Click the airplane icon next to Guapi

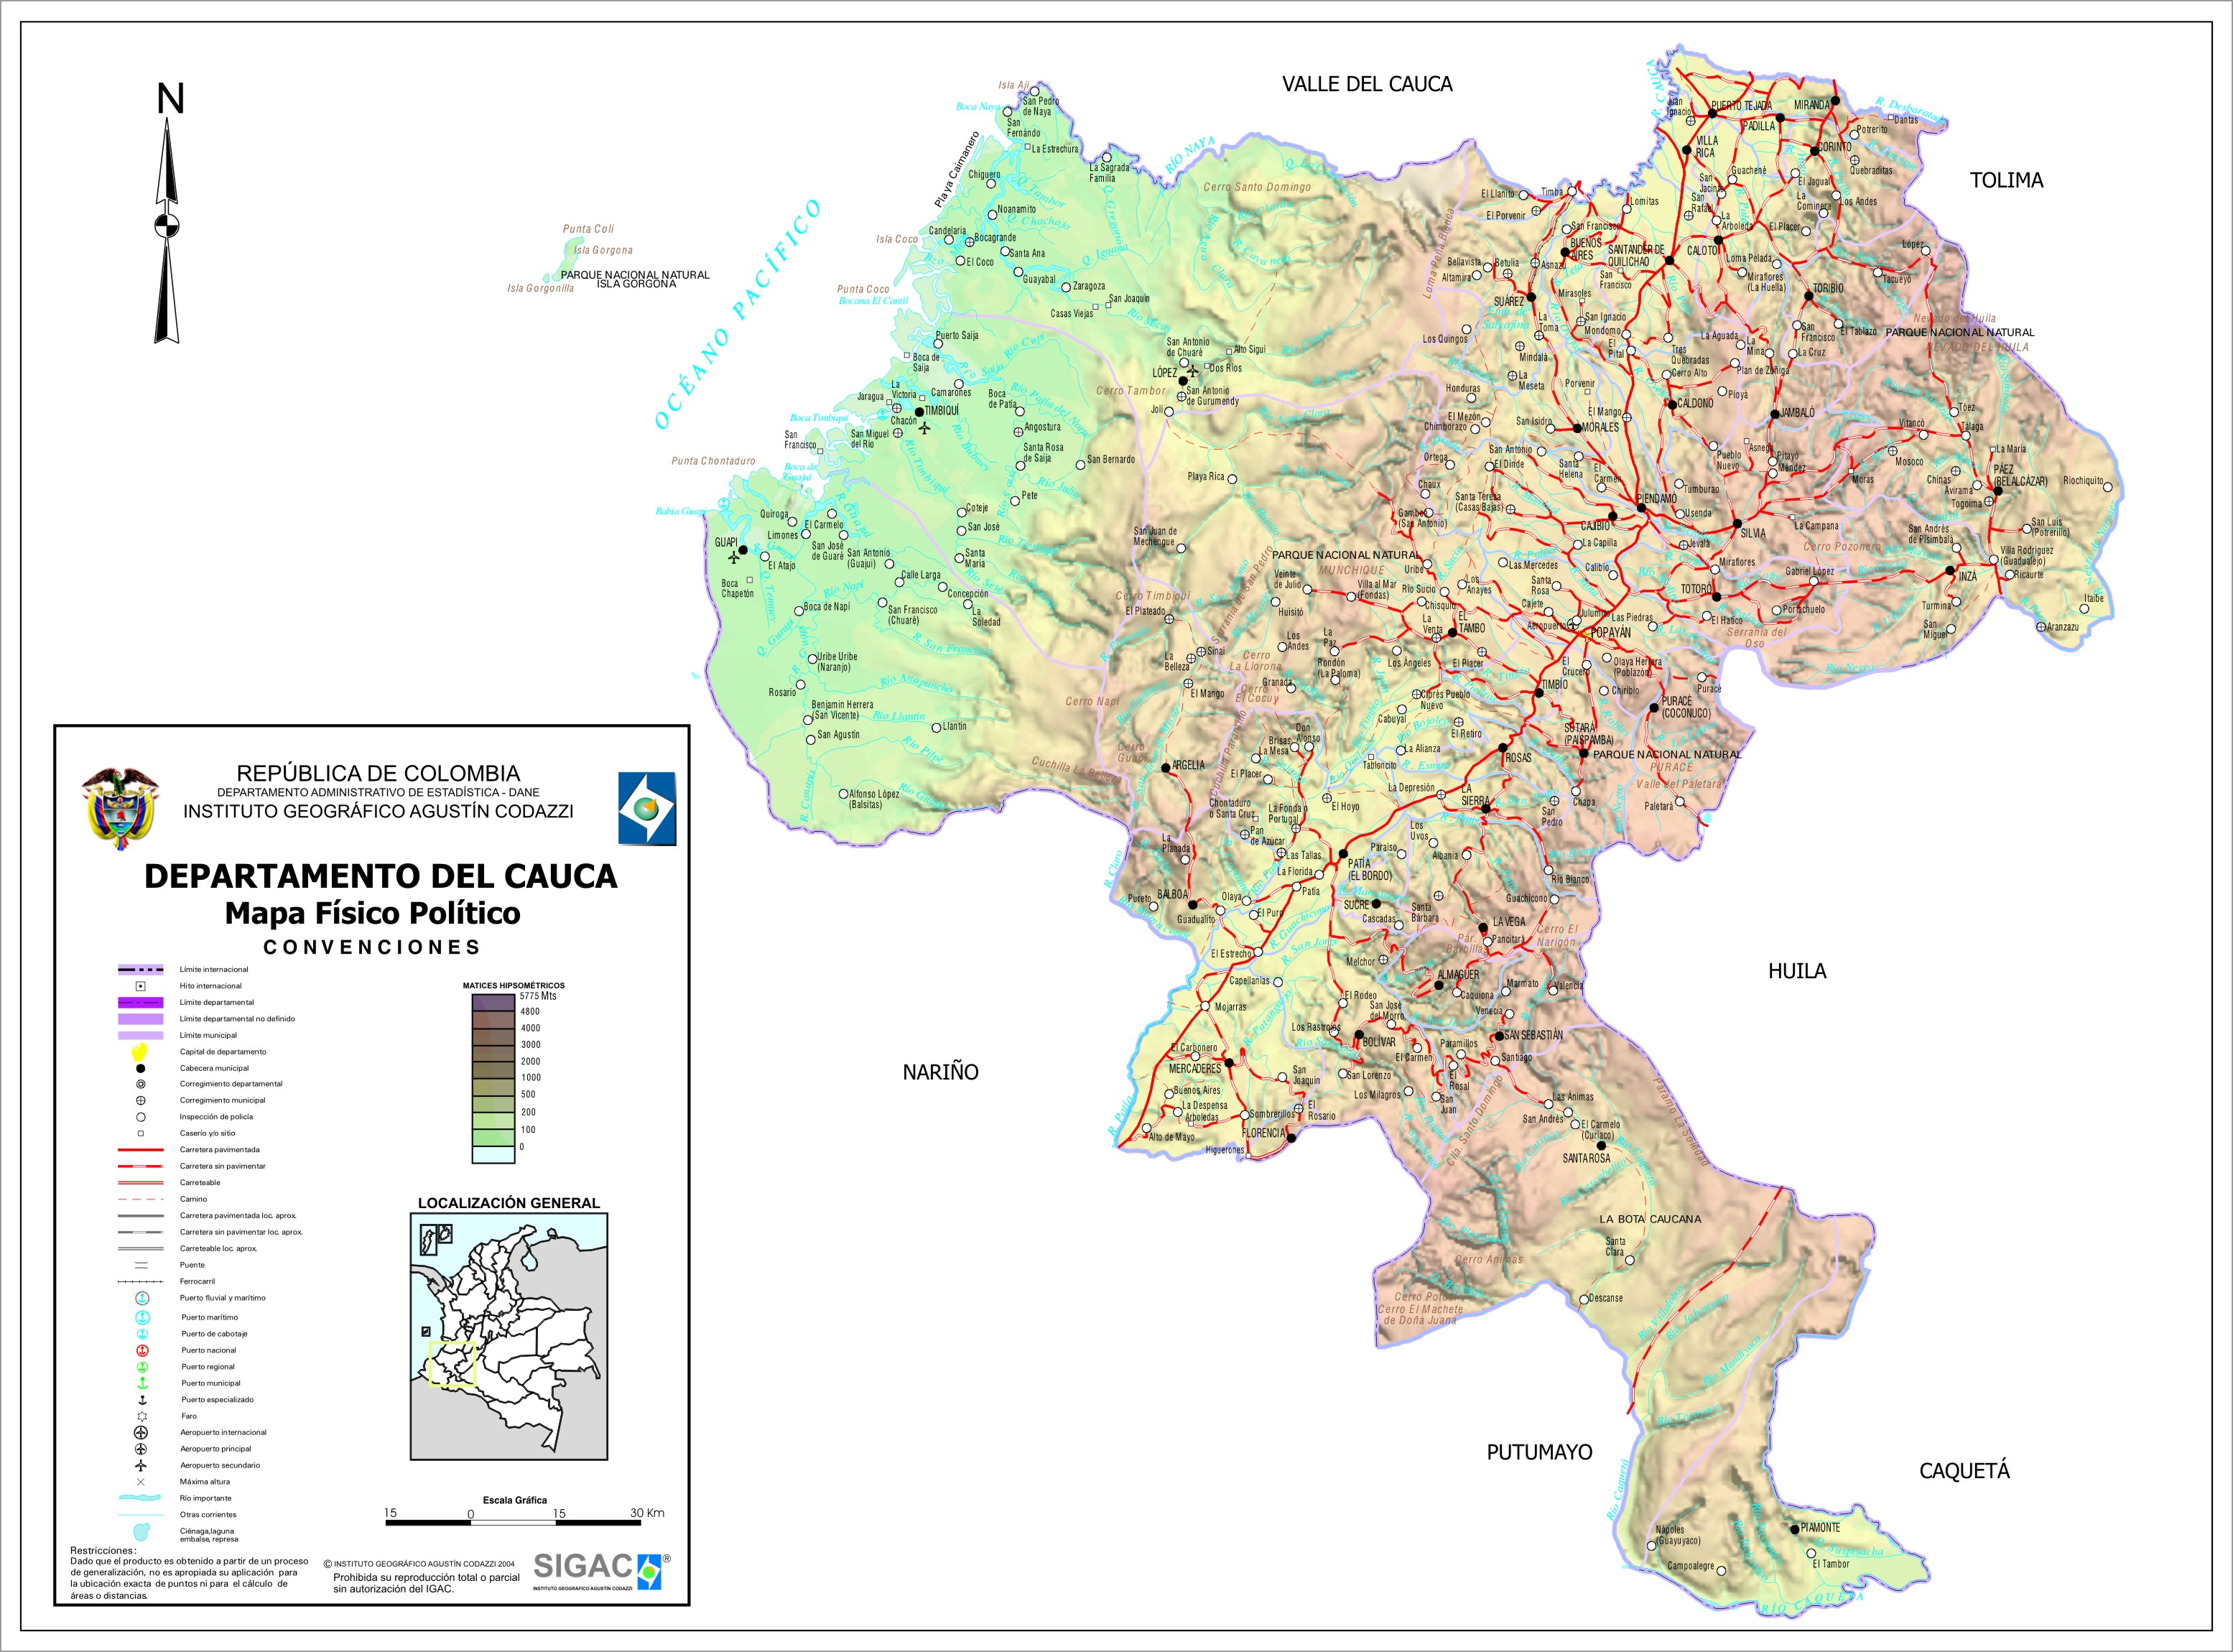[735, 558]
